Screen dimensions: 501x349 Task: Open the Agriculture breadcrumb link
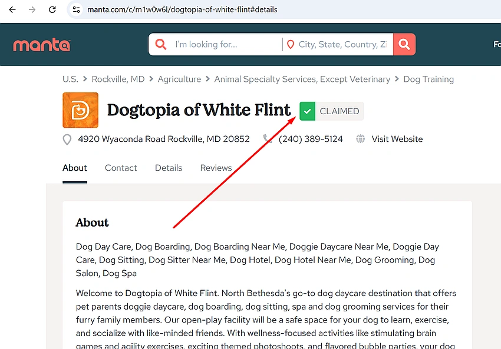pos(179,79)
